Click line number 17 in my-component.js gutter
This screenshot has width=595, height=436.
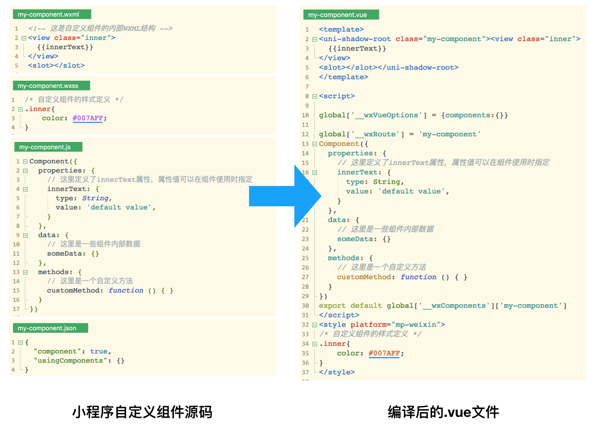pyautogui.click(x=16, y=309)
